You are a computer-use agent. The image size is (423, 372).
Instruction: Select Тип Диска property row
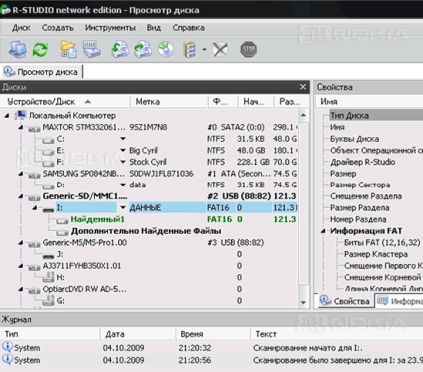[x=376, y=116]
